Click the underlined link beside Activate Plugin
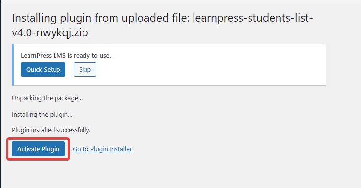 click(102, 149)
